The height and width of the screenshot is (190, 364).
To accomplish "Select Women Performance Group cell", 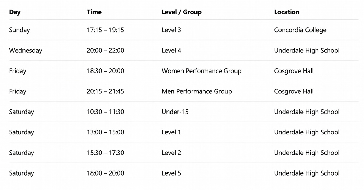I will tap(201, 71).
